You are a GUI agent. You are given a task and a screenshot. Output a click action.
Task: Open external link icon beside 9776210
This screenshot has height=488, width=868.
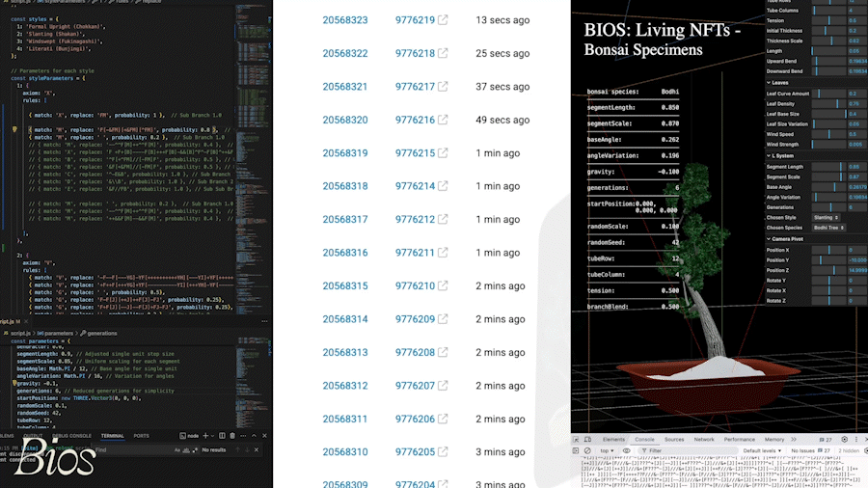(443, 285)
